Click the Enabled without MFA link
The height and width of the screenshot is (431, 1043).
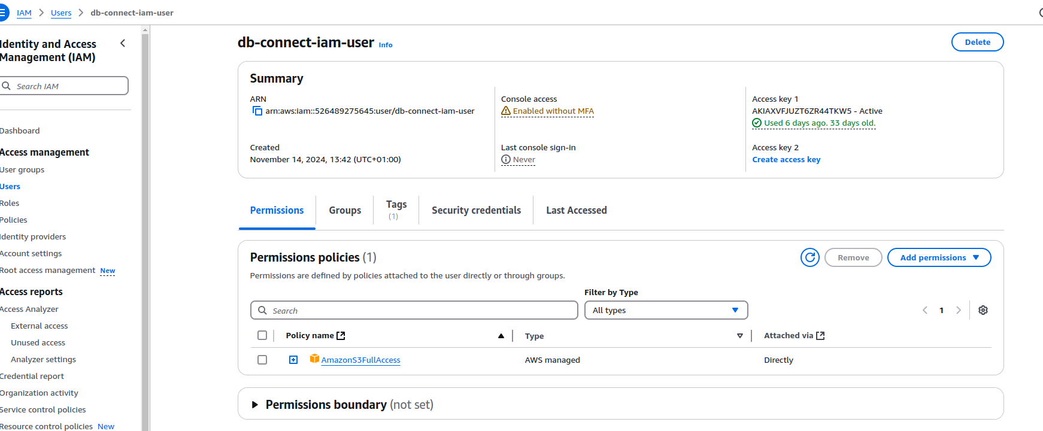(x=553, y=111)
